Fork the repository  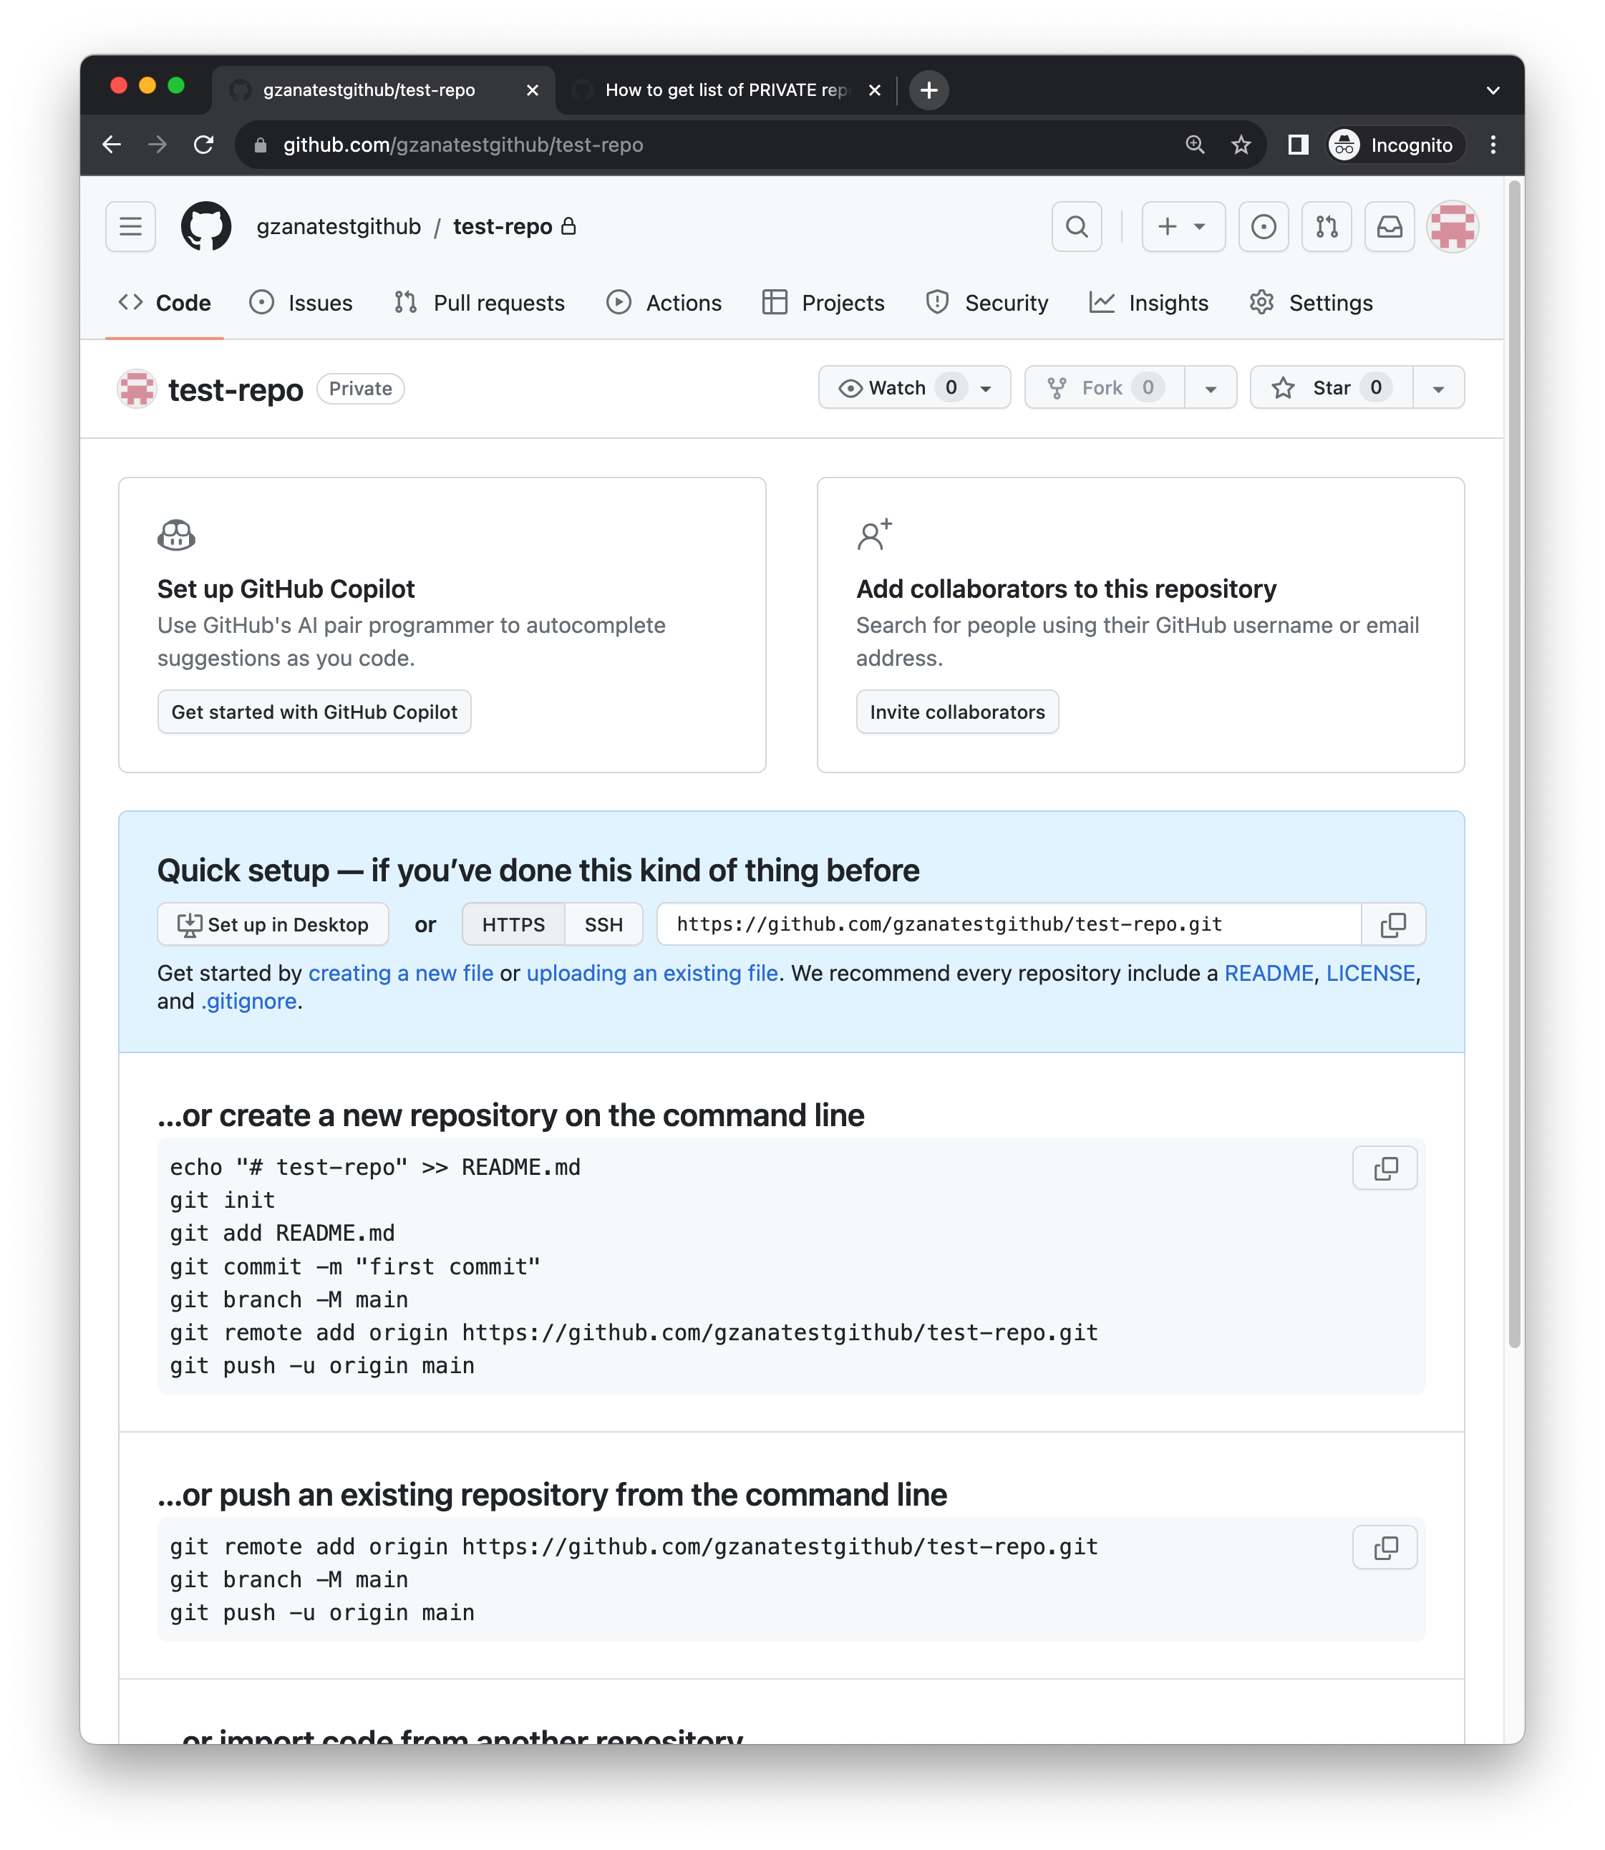pyautogui.click(x=1105, y=387)
